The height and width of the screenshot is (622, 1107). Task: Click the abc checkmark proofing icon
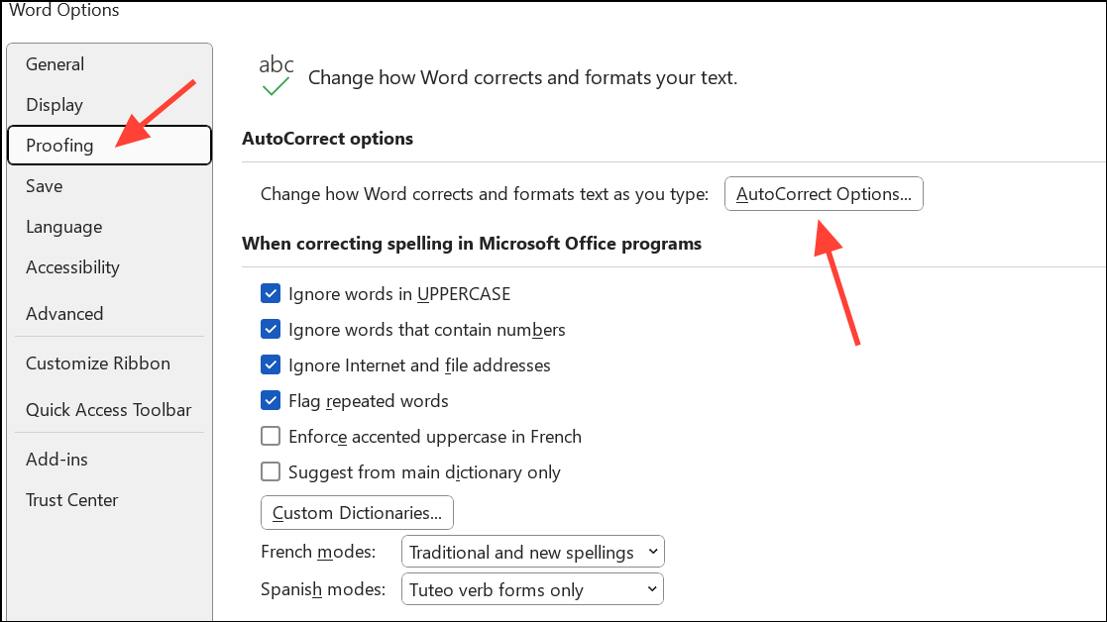click(277, 75)
